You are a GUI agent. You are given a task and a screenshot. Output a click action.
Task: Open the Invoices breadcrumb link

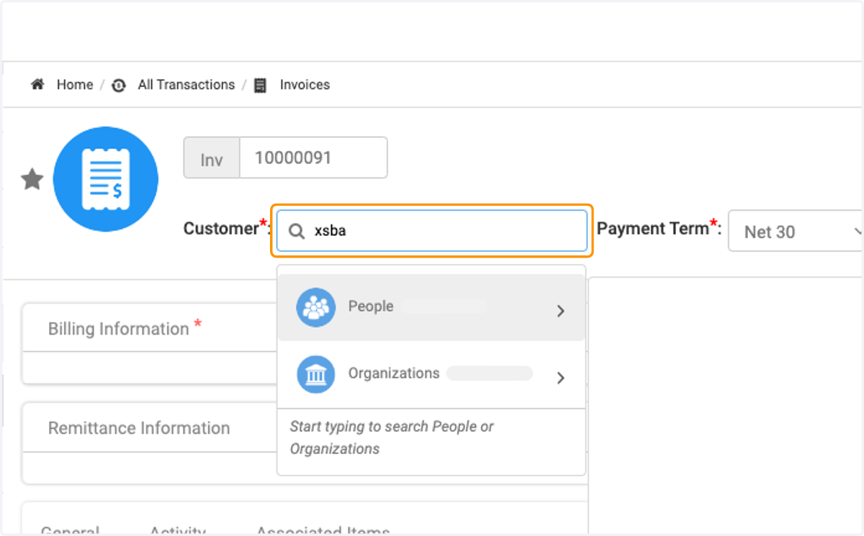coord(305,85)
